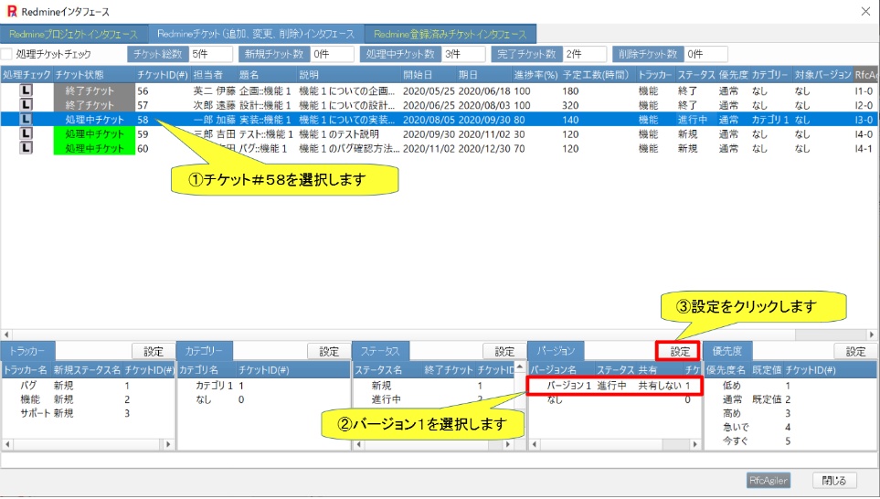
Task: Click left scroll arrow in status panel
Action: click(358, 444)
